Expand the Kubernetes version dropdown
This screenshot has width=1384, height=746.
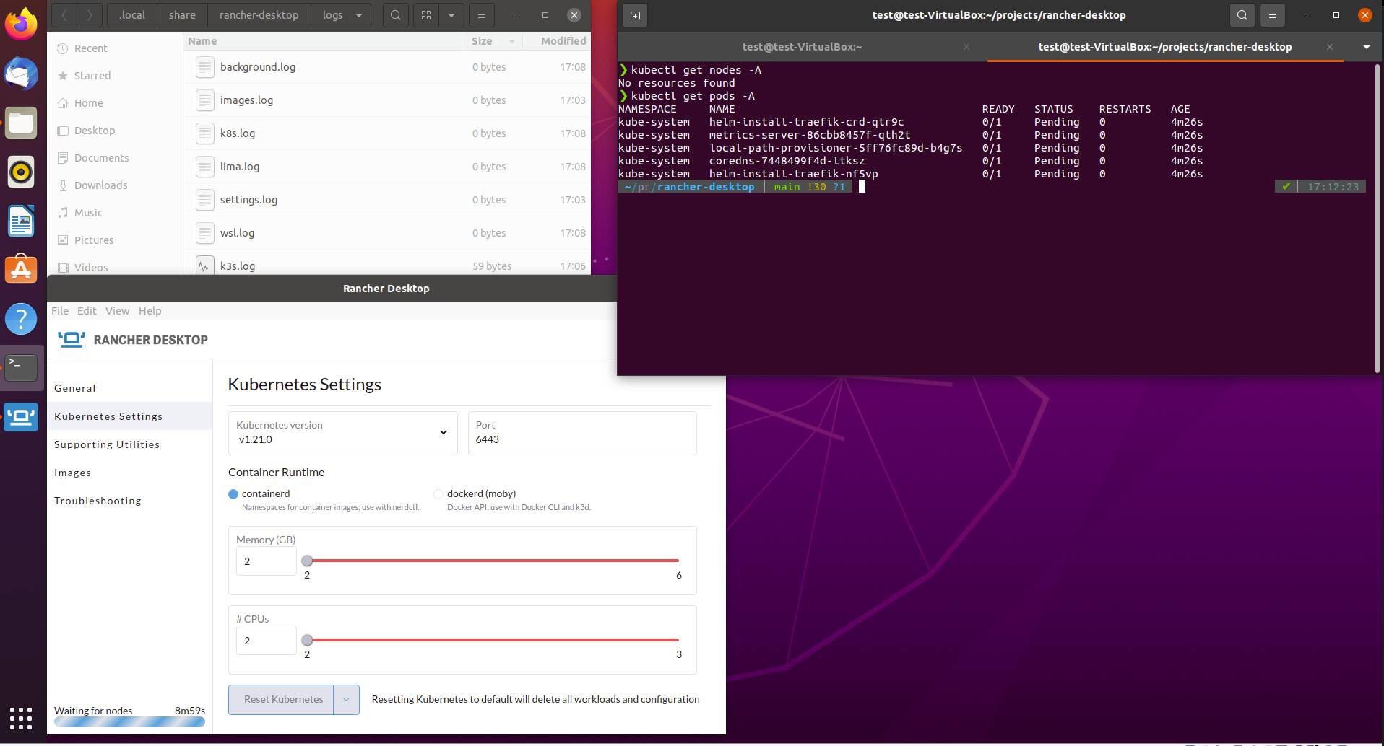click(x=343, y=433)
